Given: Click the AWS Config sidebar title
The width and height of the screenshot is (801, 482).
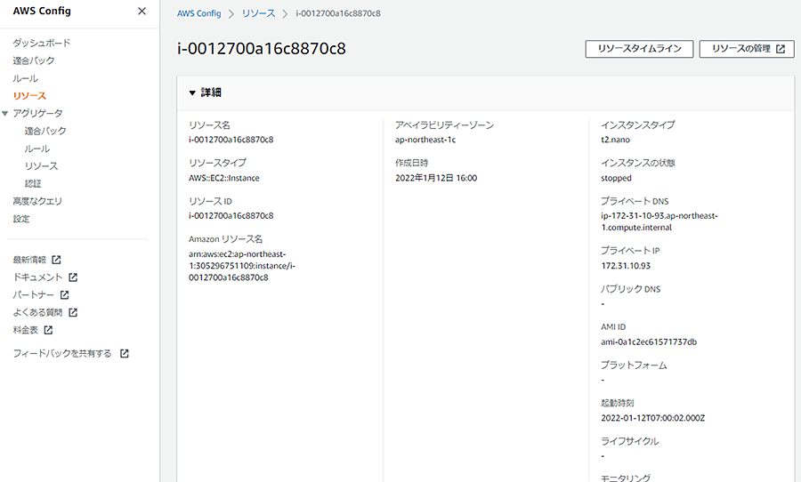Looking at the screenshot, I should click(42, 11).
